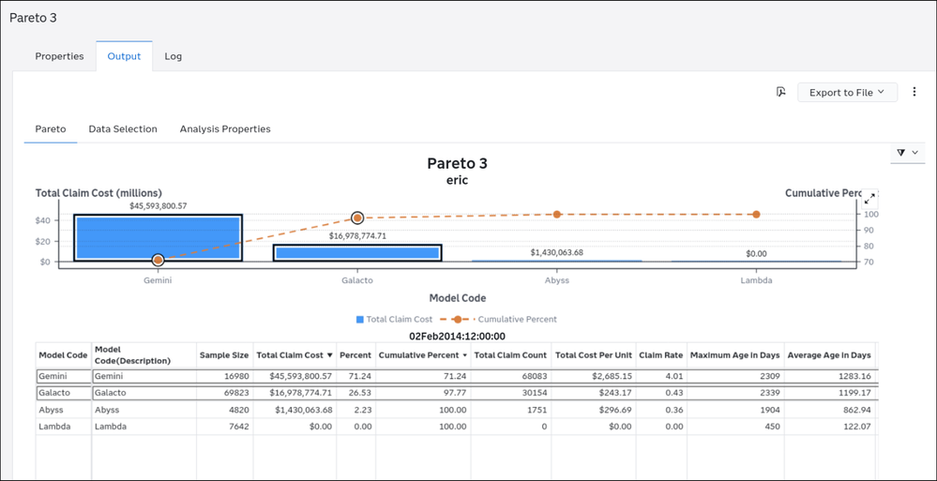Open the vertical three-dot options menu
The height and width of the screenshot is (481, 937).
point(914,92)
